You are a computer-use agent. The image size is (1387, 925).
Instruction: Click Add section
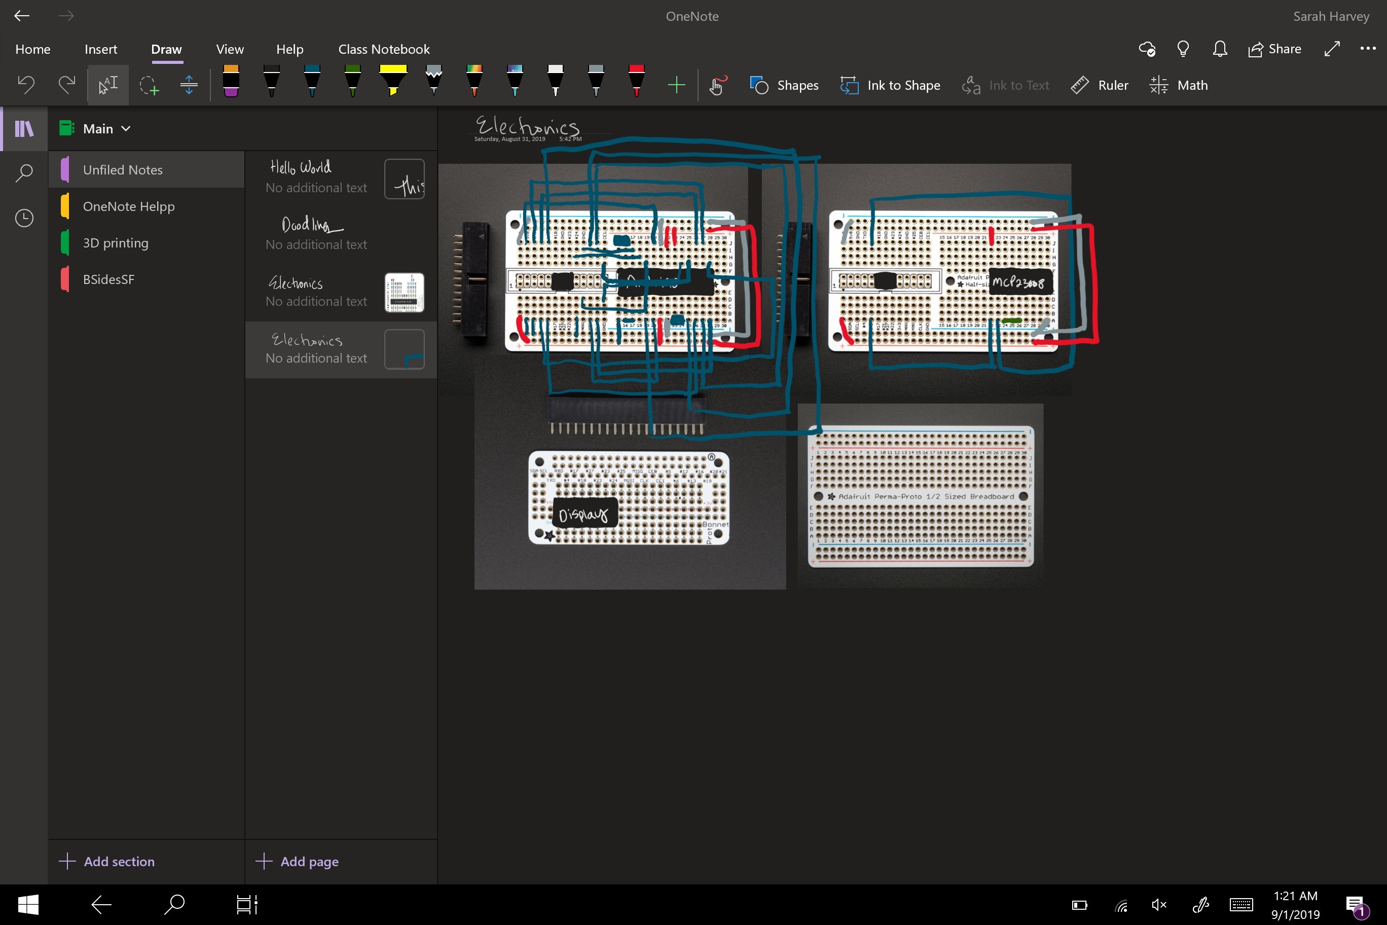[107, 861]
